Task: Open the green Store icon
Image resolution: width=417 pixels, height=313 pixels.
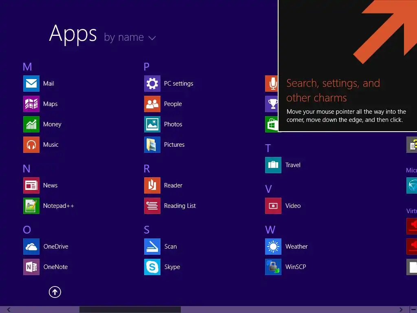Action: [x=272, y=124]
